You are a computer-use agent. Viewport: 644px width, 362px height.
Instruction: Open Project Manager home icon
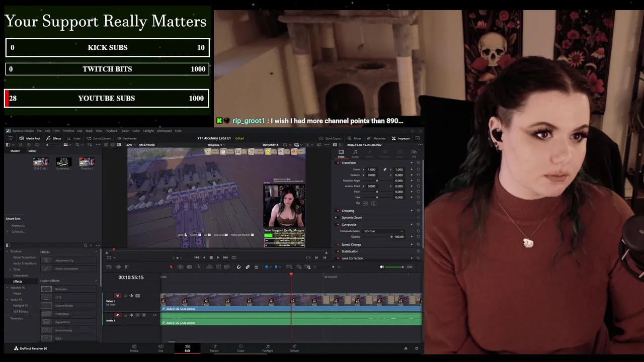[406, 348]
